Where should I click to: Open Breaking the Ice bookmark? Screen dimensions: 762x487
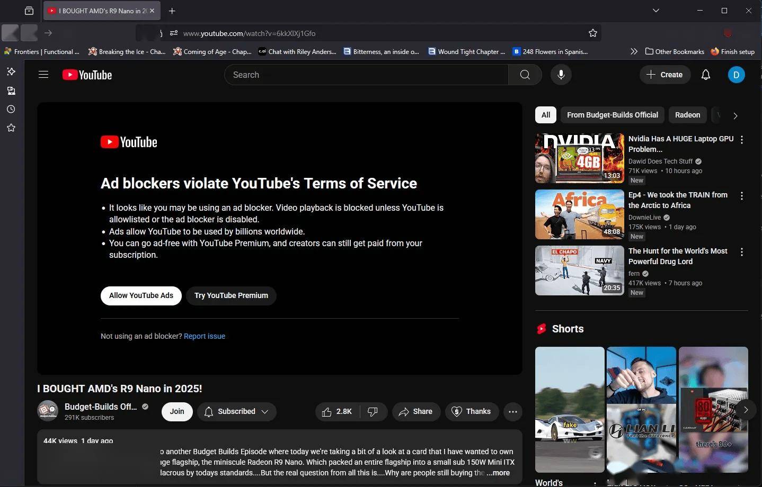pyautogui.click(x=127, y=51)
